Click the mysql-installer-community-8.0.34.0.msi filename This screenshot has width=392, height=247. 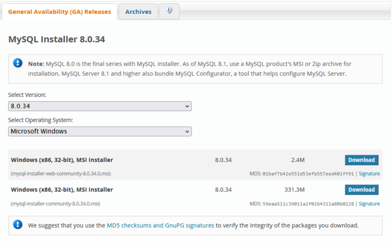55,204
